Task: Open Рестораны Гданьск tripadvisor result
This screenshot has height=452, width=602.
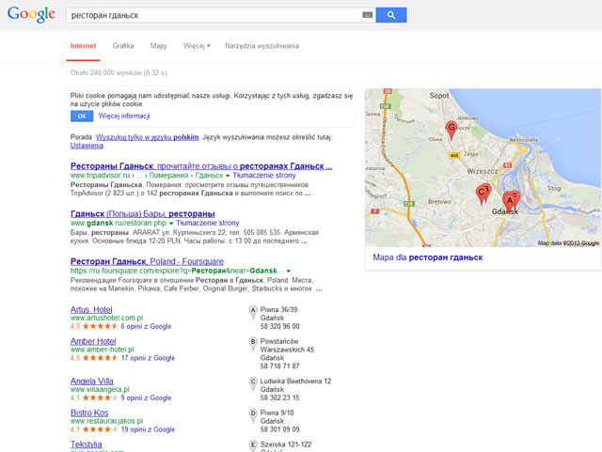Action: (x=201, y=166)
